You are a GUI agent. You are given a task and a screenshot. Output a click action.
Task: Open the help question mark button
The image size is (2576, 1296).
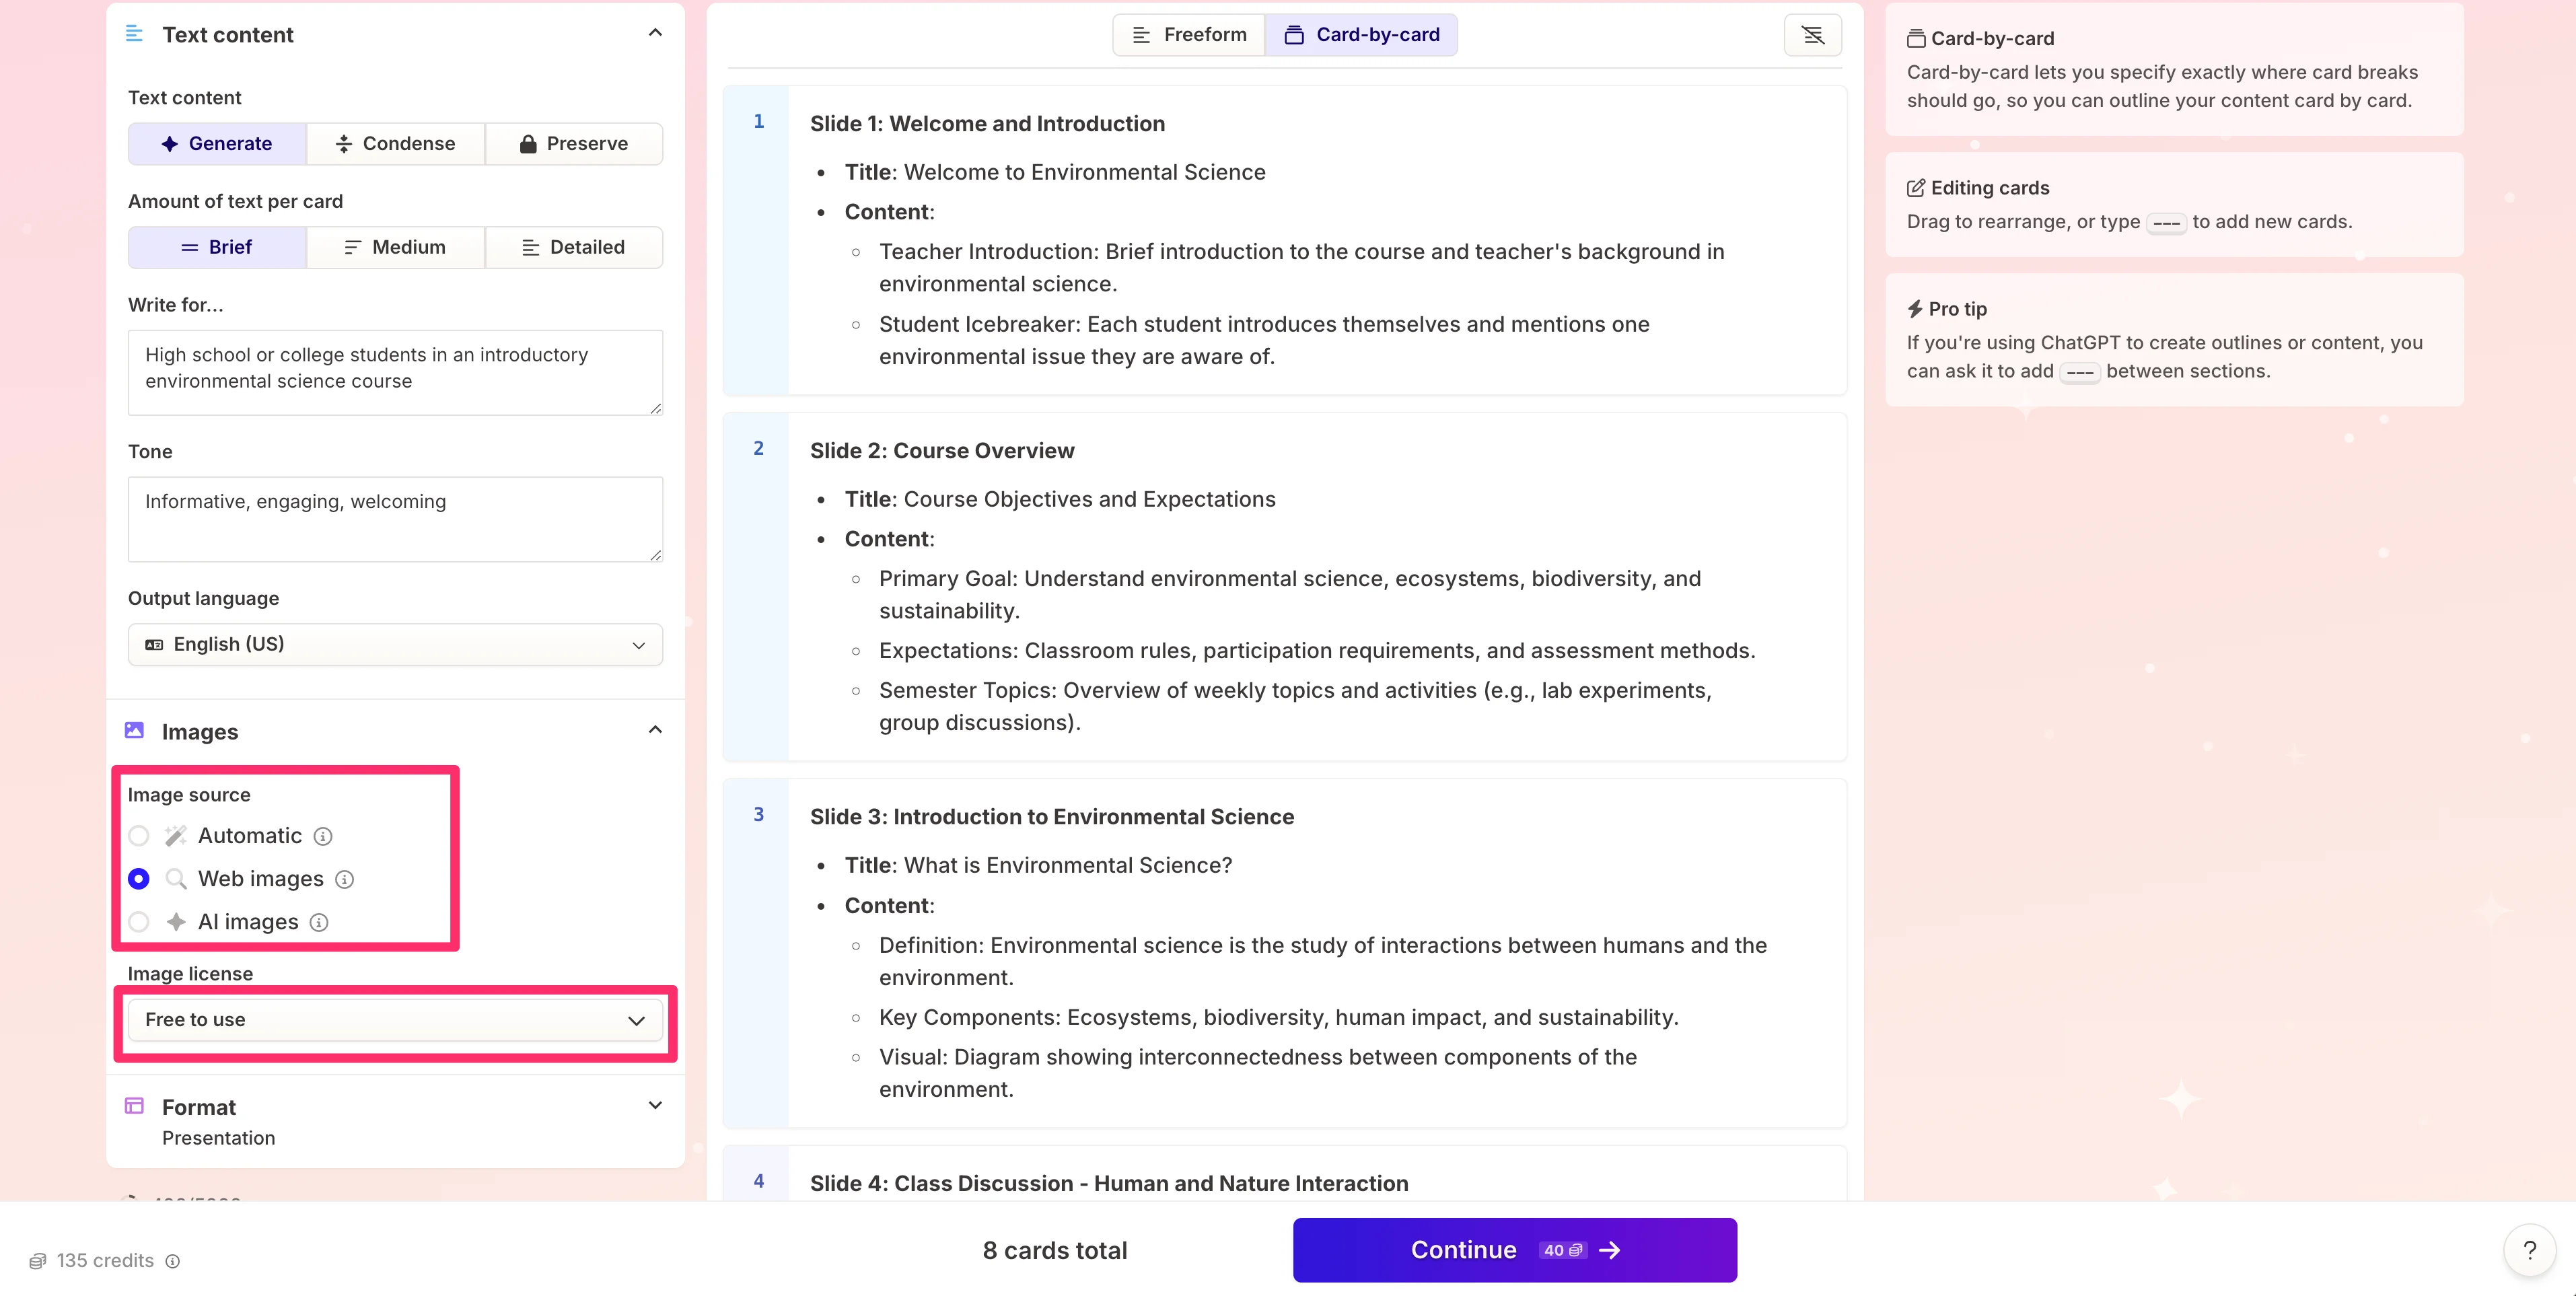[x=2529, y=1250]
